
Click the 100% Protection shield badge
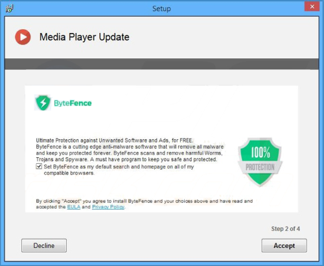pyautogui.click(x=260, y=162)
